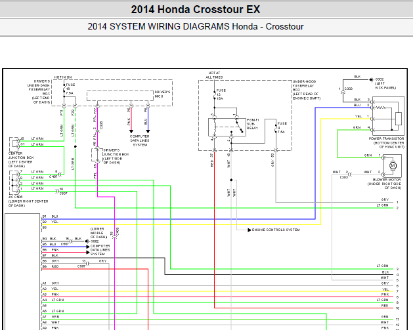This screenshot has width=413, height=330.
Task: Click the PGM-FI Sub Relay symbol
Action: coord(227,127)
